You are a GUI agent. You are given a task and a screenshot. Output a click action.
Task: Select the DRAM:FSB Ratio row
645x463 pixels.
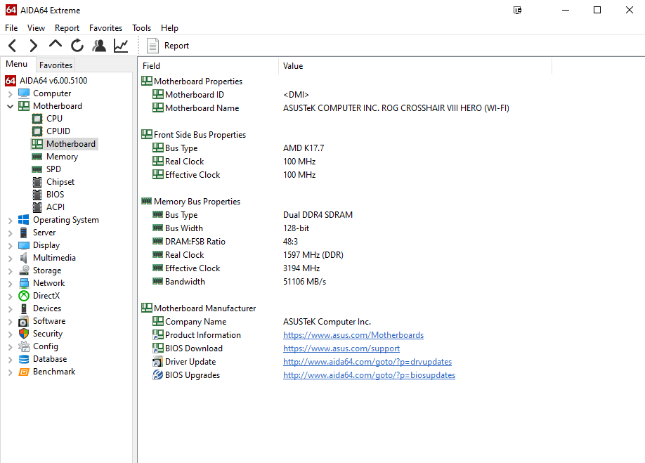pos(226,242)
